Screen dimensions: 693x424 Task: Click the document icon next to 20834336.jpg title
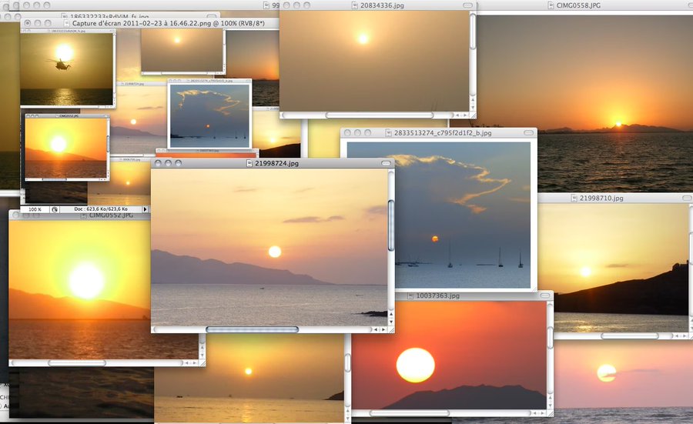[354, 5]
